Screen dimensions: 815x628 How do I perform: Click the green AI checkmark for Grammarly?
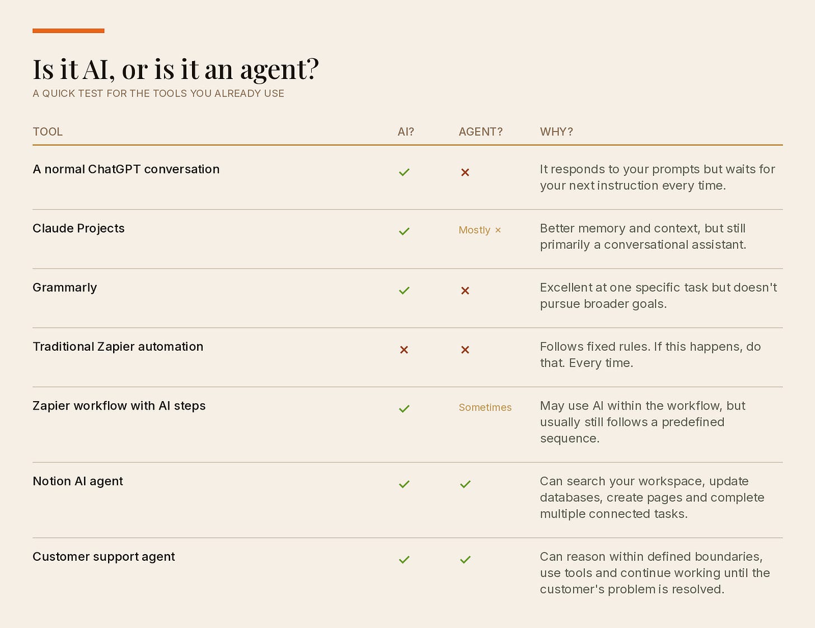coord(404,290)
